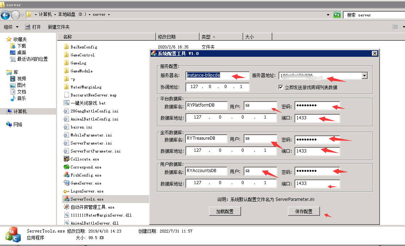Select the GameServer.exe application icon
This screenshot has height=246, width=405.
pos(67,183)
